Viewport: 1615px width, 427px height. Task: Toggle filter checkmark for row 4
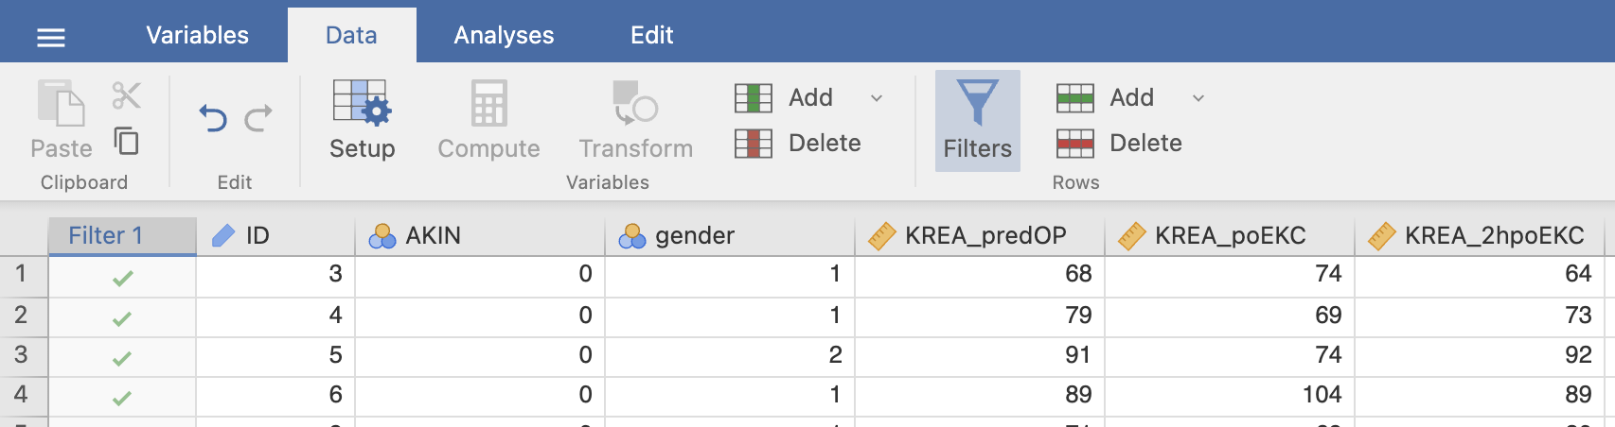(122, 398)
